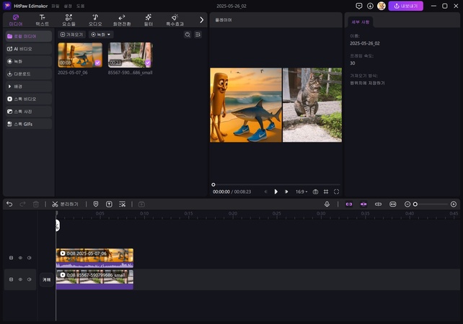Play the preview video
The height and width of the screenshot is (324, 463).
pyautogui.click(x=275, y=192)
